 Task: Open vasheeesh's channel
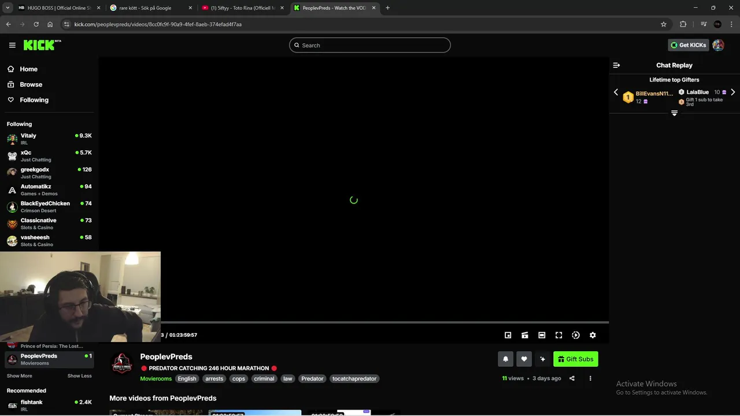(x=49, y=240)
